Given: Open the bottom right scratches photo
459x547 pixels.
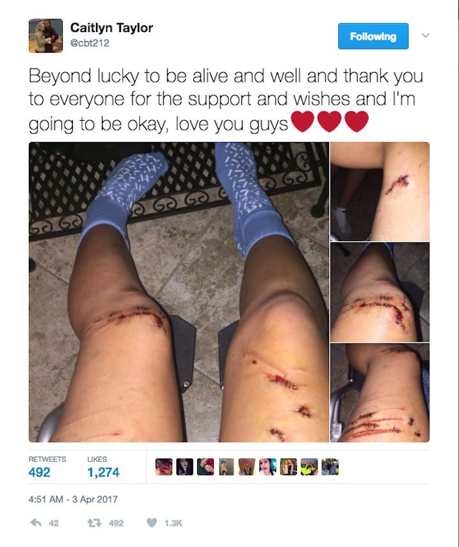Looking at the screenshot, I should (x=380, y=393).
